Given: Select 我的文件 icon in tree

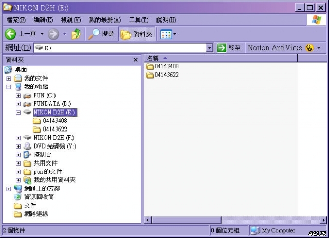Looking at the screenshot, I should (18, 78).
